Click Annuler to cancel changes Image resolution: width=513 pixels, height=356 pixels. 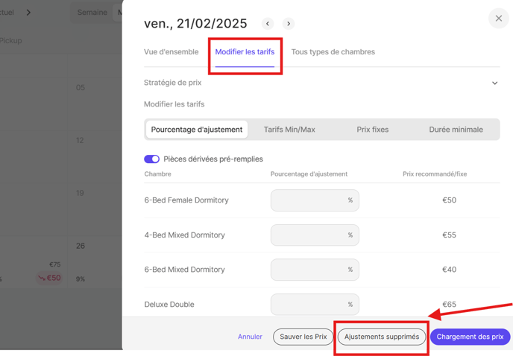pos(250,337)
